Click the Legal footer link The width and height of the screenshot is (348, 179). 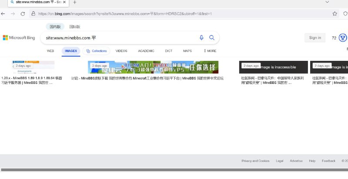[280, 161]
